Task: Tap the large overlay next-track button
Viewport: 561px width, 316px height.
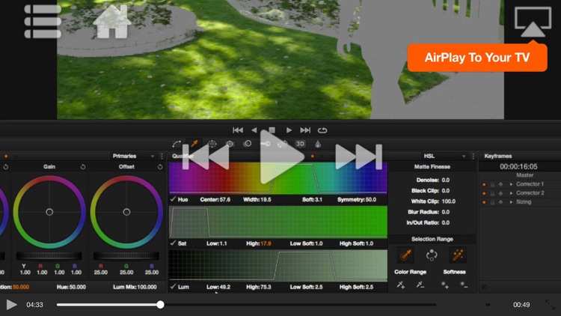Action: click(x=358, y=157)
